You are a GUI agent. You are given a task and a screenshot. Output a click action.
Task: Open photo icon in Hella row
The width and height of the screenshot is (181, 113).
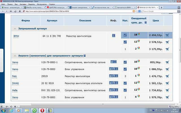pyautogui.click(x=111, y=90)
